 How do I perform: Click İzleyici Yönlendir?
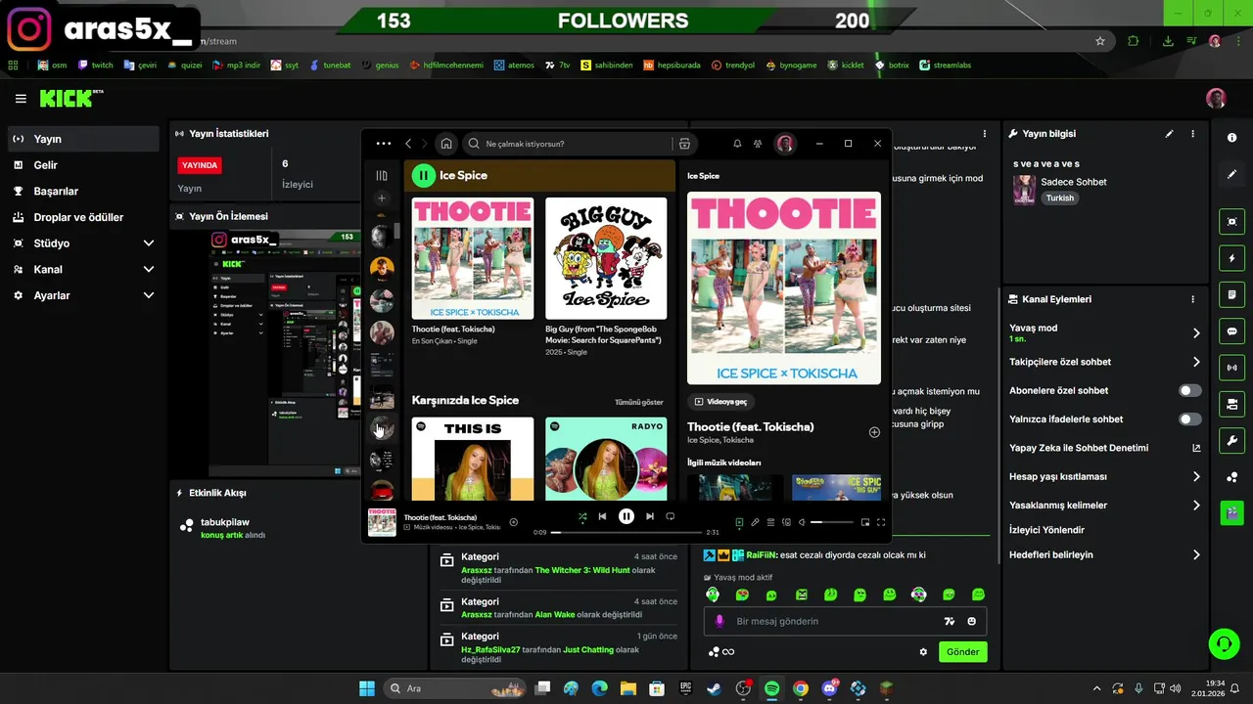(1046, 530)
